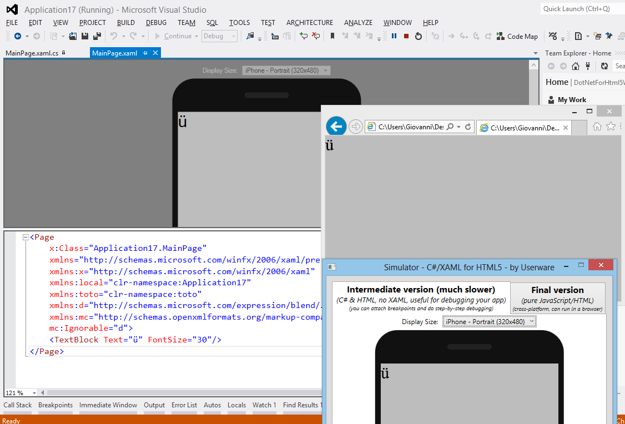Click Internet Explorer refresh icon in address bar

[468, 127]
